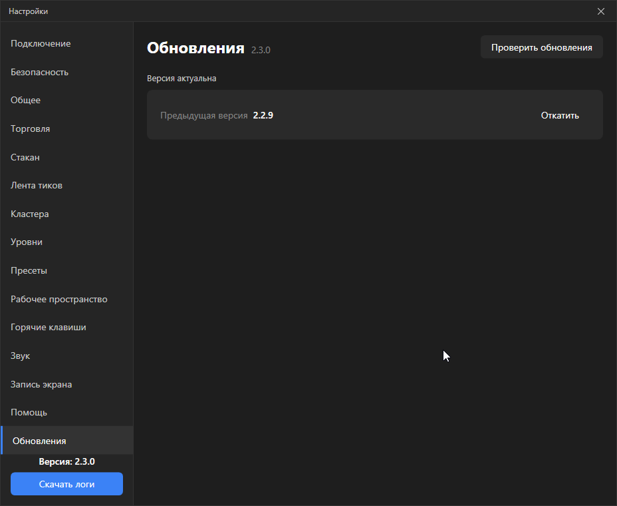Image resolution: width=617 pixels, height=506 pixels.
Task: Close the Настройки settings window
Action: pos(601,11)
